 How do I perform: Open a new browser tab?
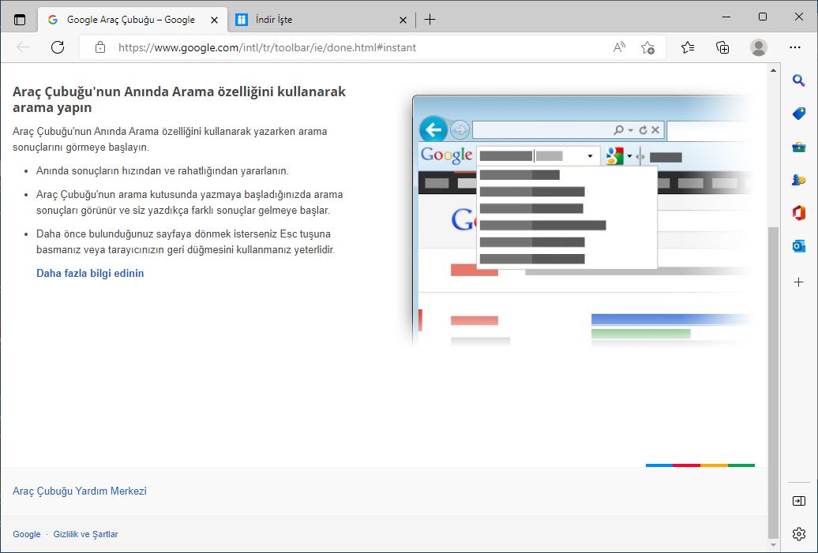(x=430, y=20)
